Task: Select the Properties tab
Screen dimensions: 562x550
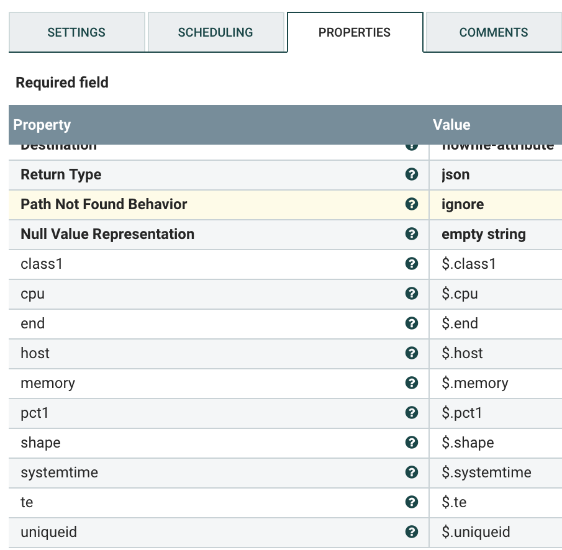Action: (x=355, y=32)
